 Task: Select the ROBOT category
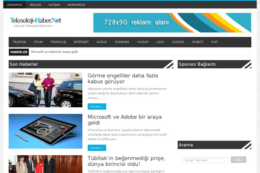pos(198,42)
